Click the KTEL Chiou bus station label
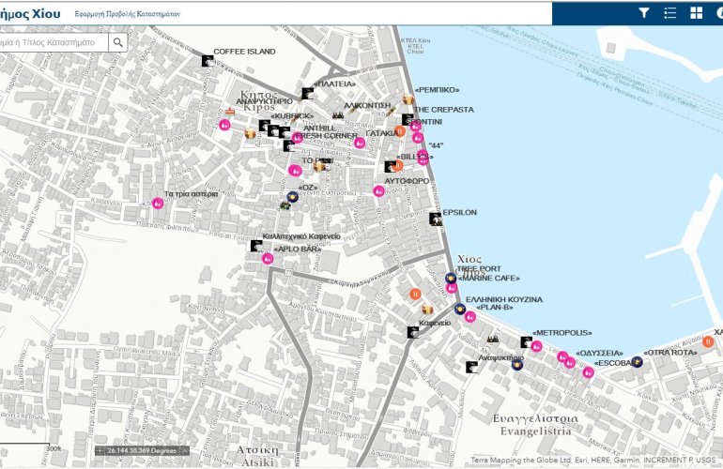Screen dimensions: 723x469 [x=415, y=46]
